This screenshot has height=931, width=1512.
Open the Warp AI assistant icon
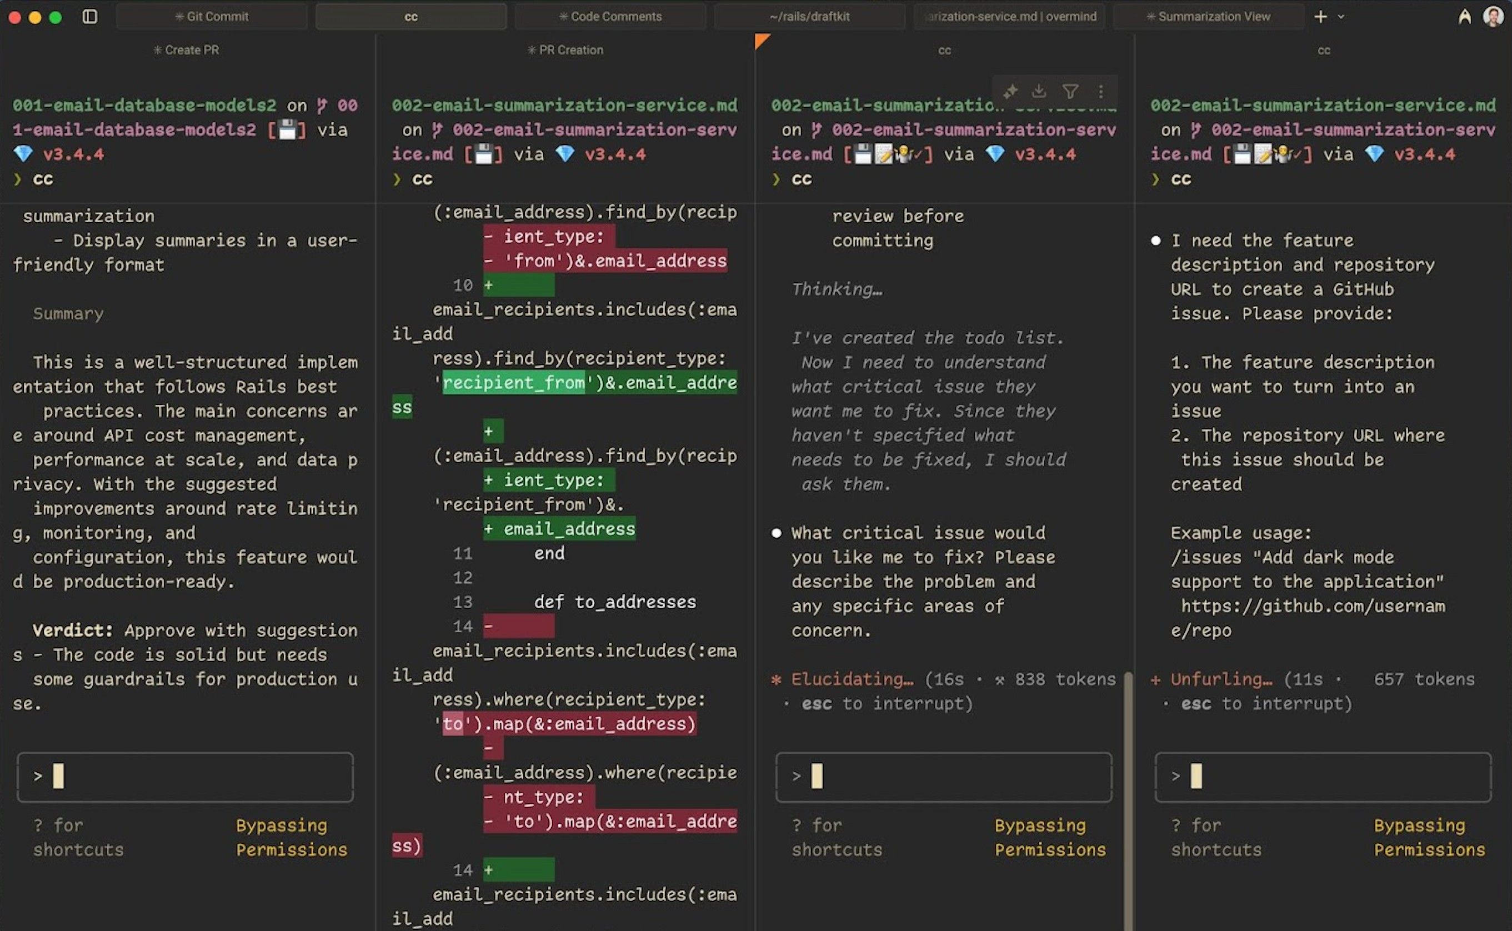pos(1465,17)
